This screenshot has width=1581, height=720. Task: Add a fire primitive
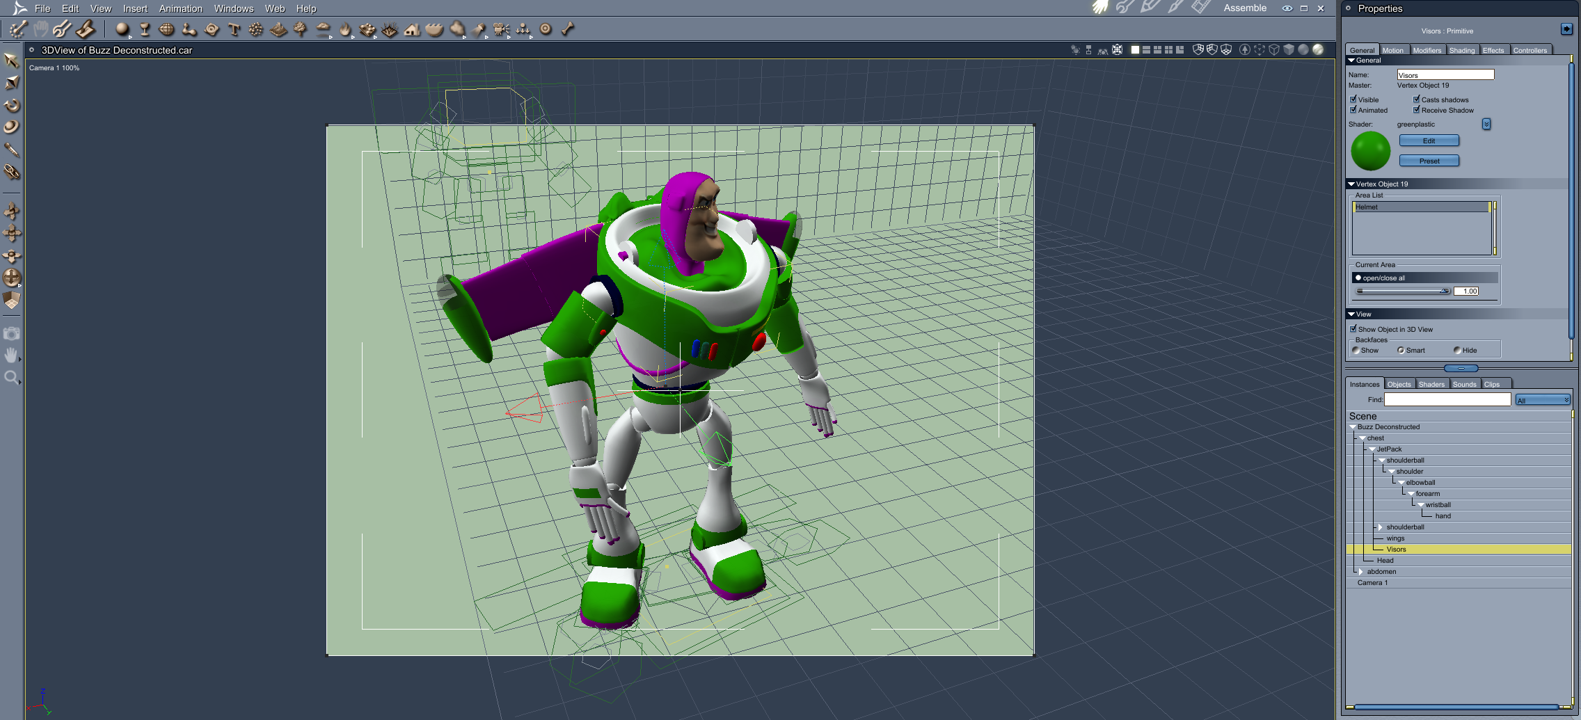(x=345, y=29)
